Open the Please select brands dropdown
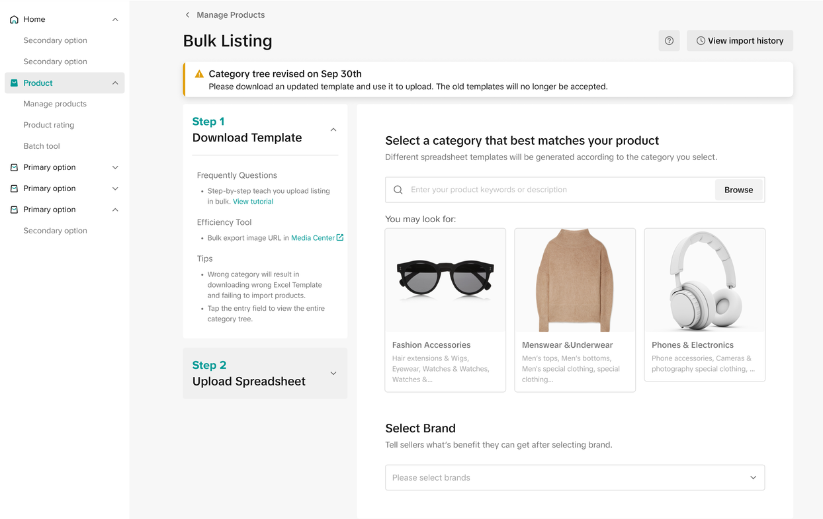 [574, 477]
